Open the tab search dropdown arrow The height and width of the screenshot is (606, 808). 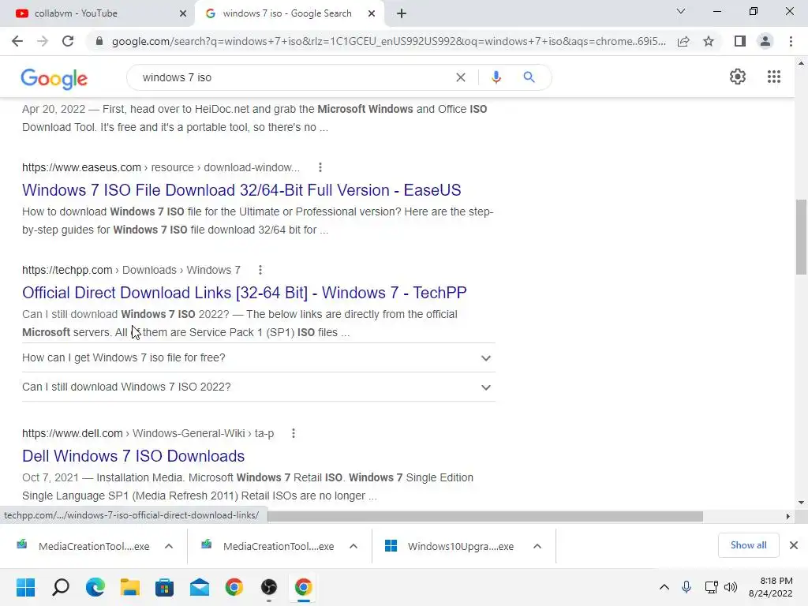point(681,11)
